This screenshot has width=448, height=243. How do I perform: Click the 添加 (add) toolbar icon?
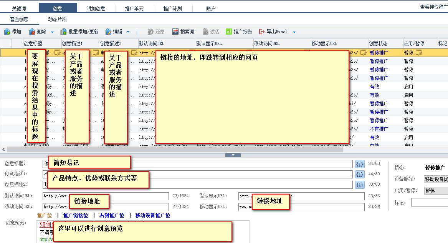(x=7, y=32)
